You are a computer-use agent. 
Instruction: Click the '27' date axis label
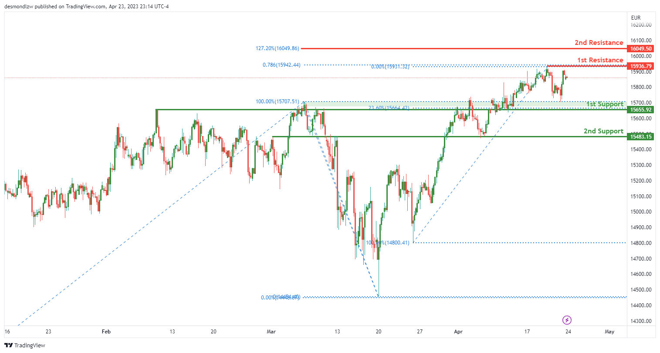pos(420,332)
